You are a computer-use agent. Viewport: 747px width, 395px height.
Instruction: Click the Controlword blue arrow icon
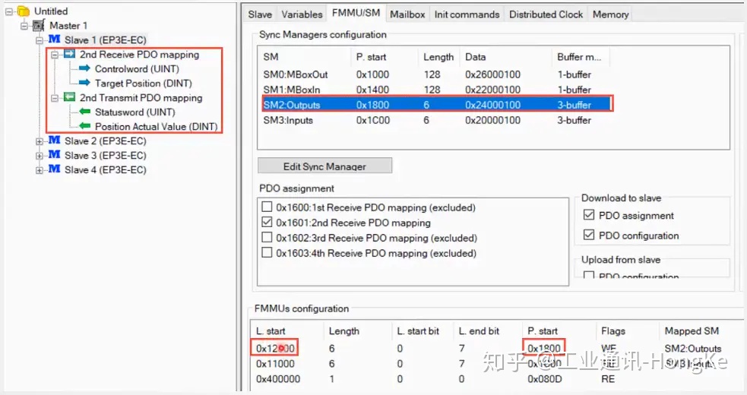(84, 69)
